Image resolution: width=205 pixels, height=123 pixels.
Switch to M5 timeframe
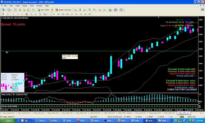[x=58, y=14]
